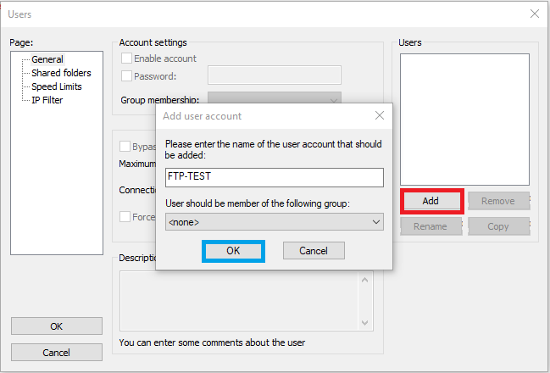Expand the Group membership combo box
The width and height of the screenshot is (550, 373).
tap(275, 97)
